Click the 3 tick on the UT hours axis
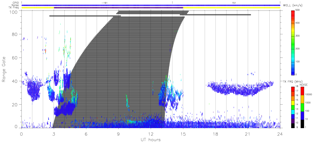315x145 pixels. [54, 134]
